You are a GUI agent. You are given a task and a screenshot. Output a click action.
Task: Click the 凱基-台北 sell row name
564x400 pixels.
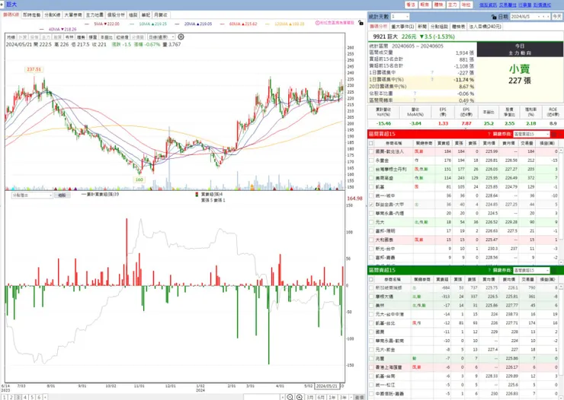coord(385,323)
